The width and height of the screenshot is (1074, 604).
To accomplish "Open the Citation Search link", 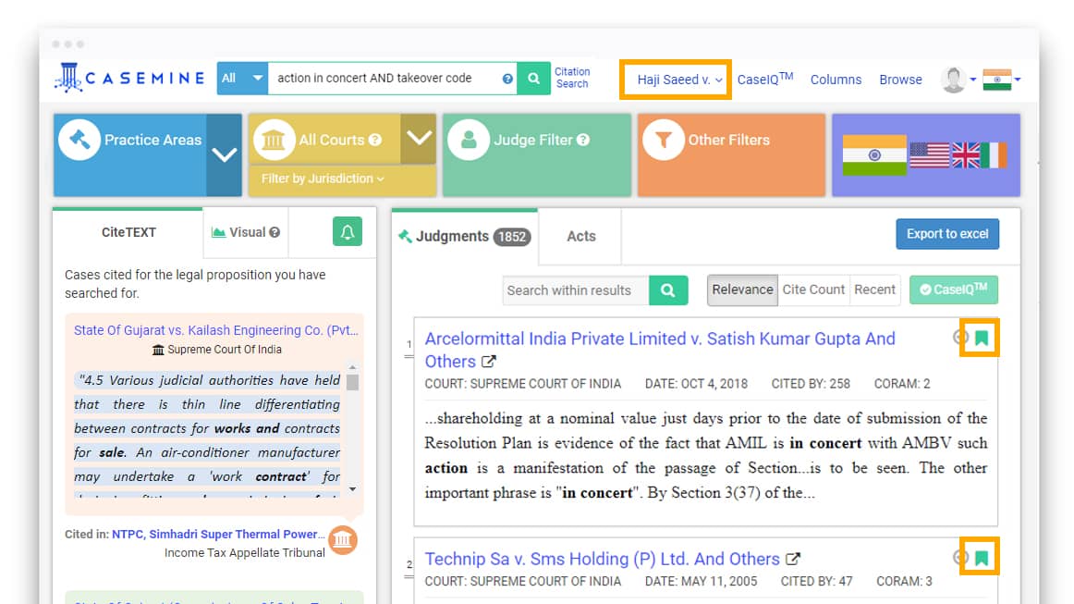I will click(x=572, y=78).
